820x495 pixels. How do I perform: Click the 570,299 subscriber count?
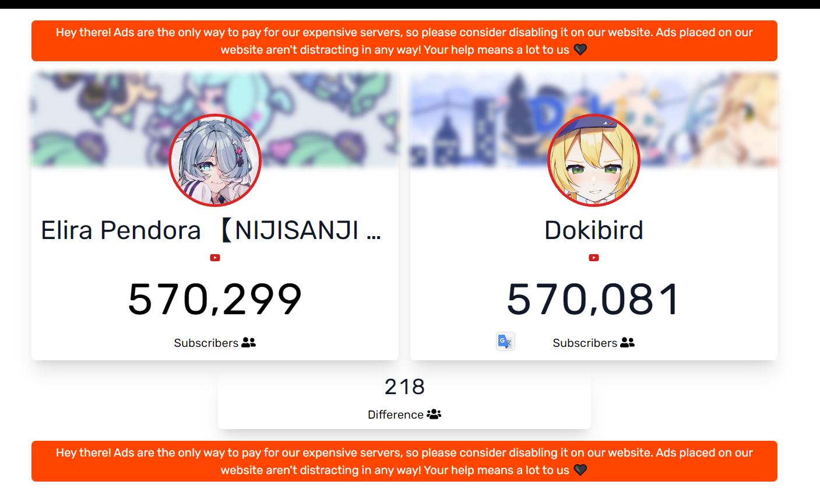[215, 299]
